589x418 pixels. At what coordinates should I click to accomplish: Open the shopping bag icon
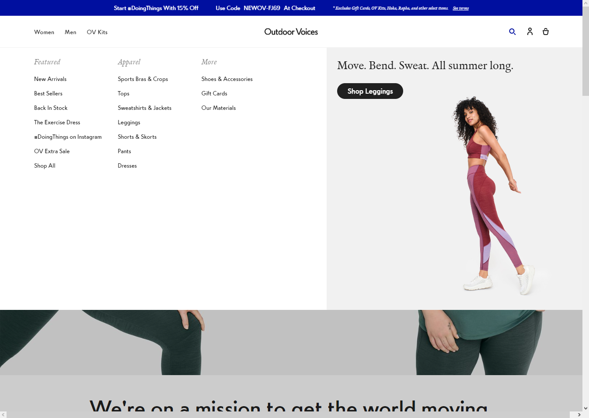tap(546, 32)
